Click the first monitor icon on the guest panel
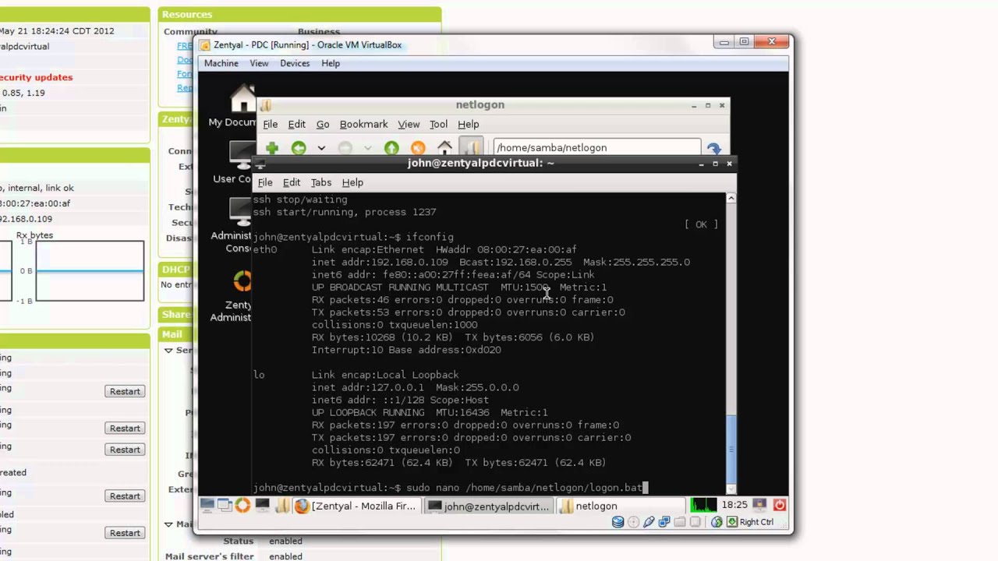Viewport: 998px width, 561px height. [207, 505]
